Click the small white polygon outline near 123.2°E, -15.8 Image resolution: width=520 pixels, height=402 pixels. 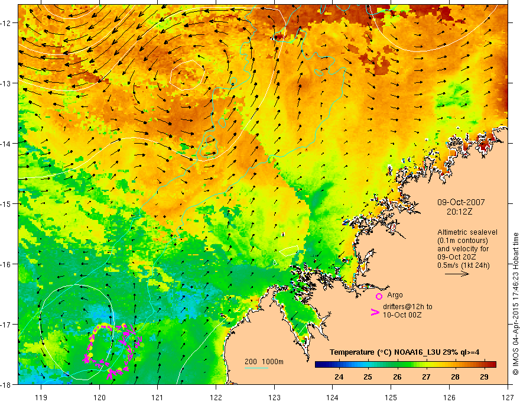(x=289, y=251)
